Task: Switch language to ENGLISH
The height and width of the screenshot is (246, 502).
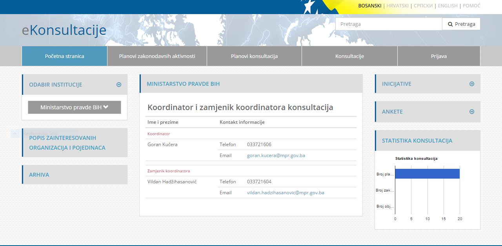Action: (x=447, y=6)
